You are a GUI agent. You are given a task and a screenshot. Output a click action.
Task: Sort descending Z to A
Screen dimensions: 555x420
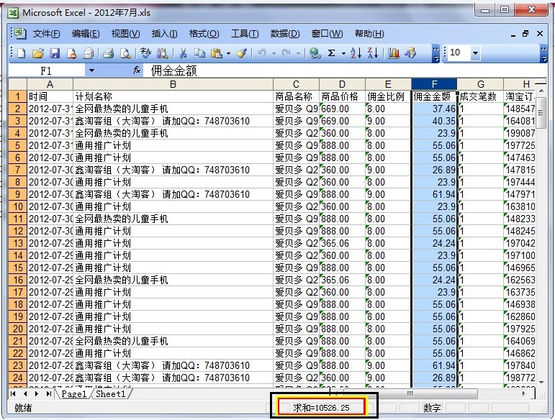(373, 53)
